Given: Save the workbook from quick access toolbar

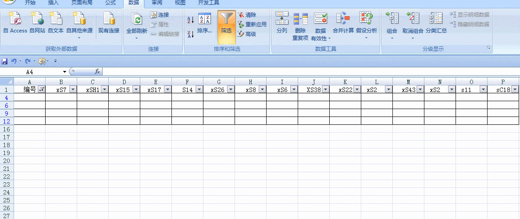Looking at the screenshot, I should pyautogui.click(x=5, y=61).
